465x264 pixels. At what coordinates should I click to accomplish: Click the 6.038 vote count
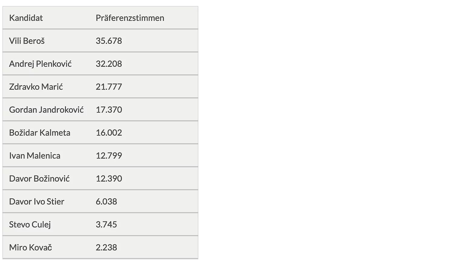point(106,201)
